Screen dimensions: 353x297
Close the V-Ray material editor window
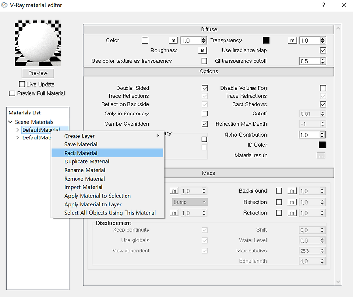344,5
